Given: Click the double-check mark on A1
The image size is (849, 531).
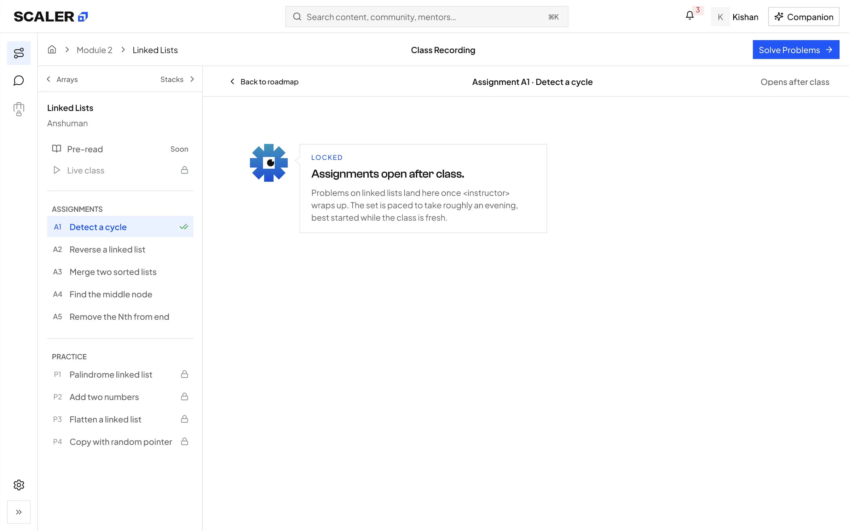Looking at the screenshot, I should pos(184,227).
